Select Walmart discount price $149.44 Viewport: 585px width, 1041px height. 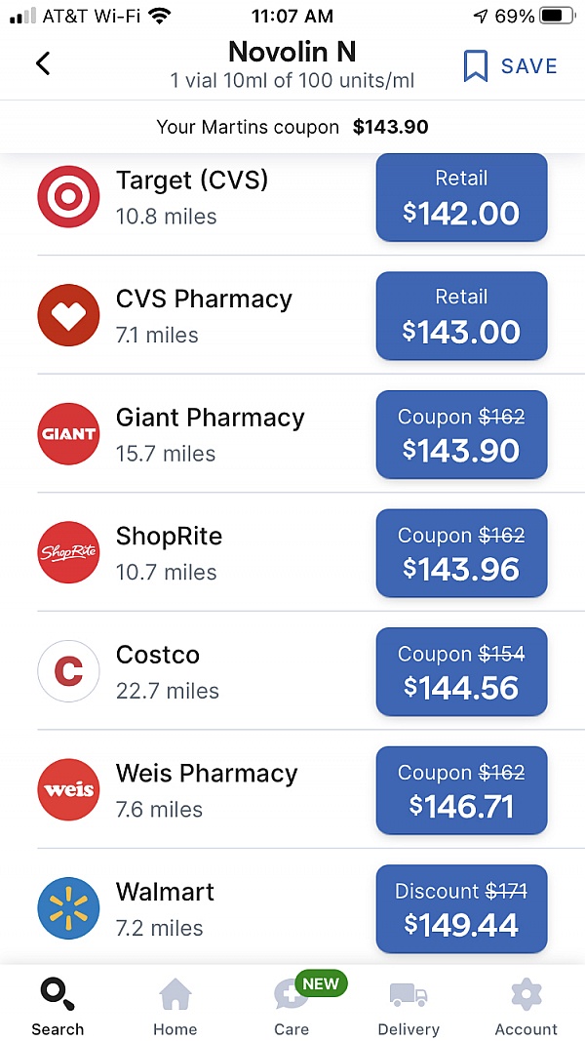coord(461,908)
